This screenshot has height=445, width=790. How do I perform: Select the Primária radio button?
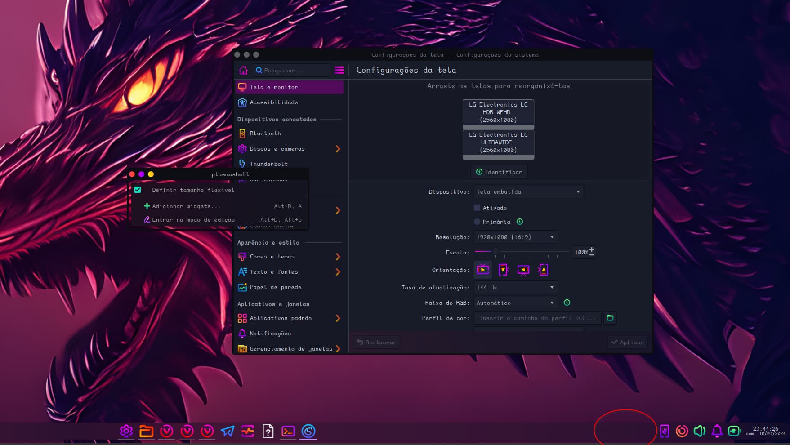477,222
